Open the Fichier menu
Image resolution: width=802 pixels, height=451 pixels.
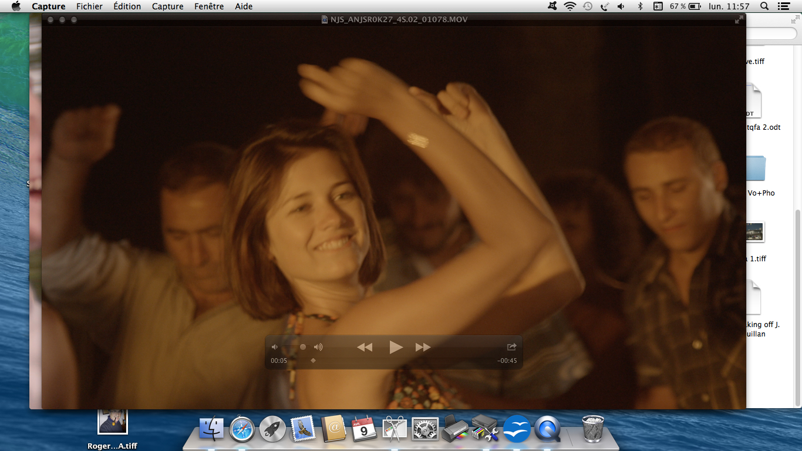point(89,6)
